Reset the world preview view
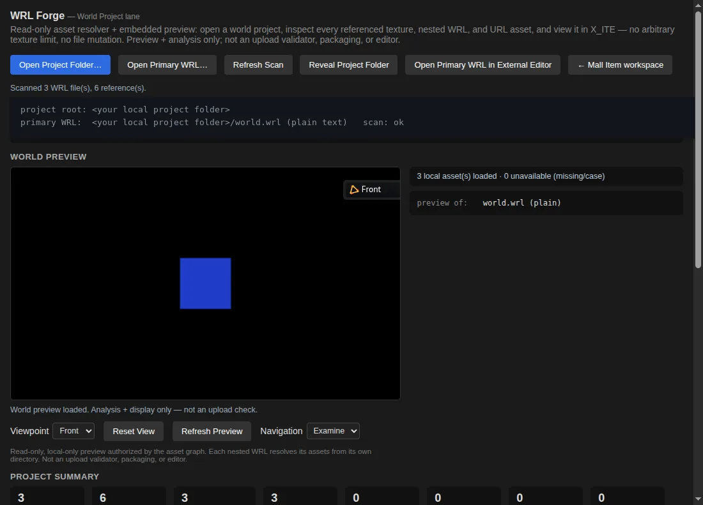Image resolution: width=703 pixels, height=505 pixels. pos(134,431)
